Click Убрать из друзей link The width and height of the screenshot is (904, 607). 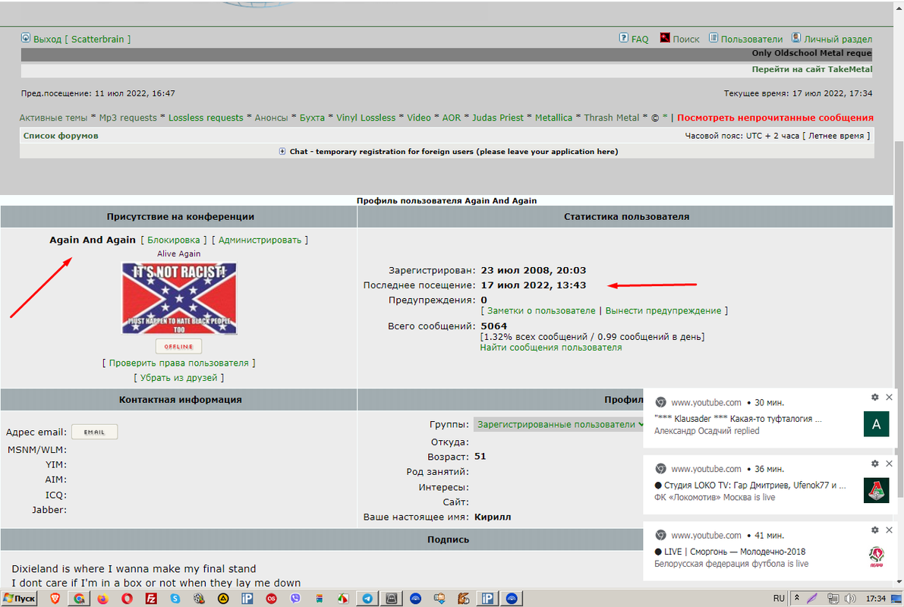(178, 378)
